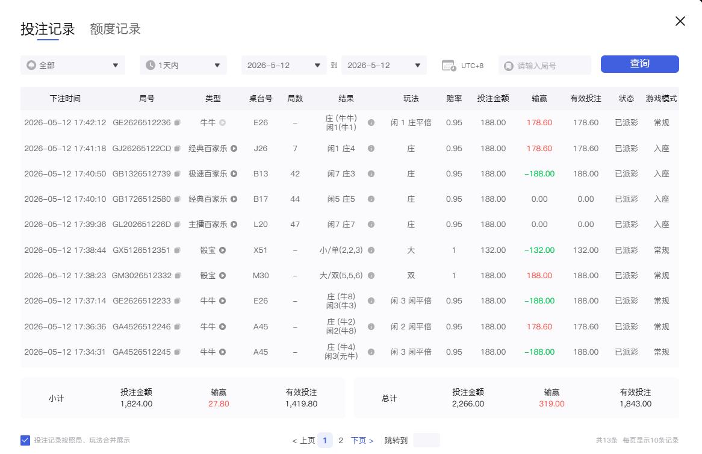Screen dimensions: 702x454
Task: Click the 查询 search button
Action: (640, 64)
